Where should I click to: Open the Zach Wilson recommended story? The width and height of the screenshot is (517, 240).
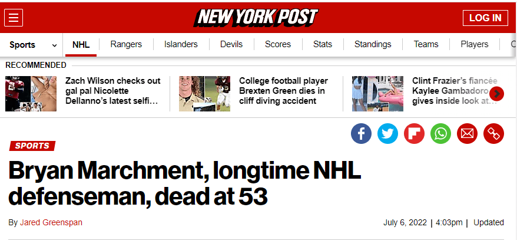112,91
